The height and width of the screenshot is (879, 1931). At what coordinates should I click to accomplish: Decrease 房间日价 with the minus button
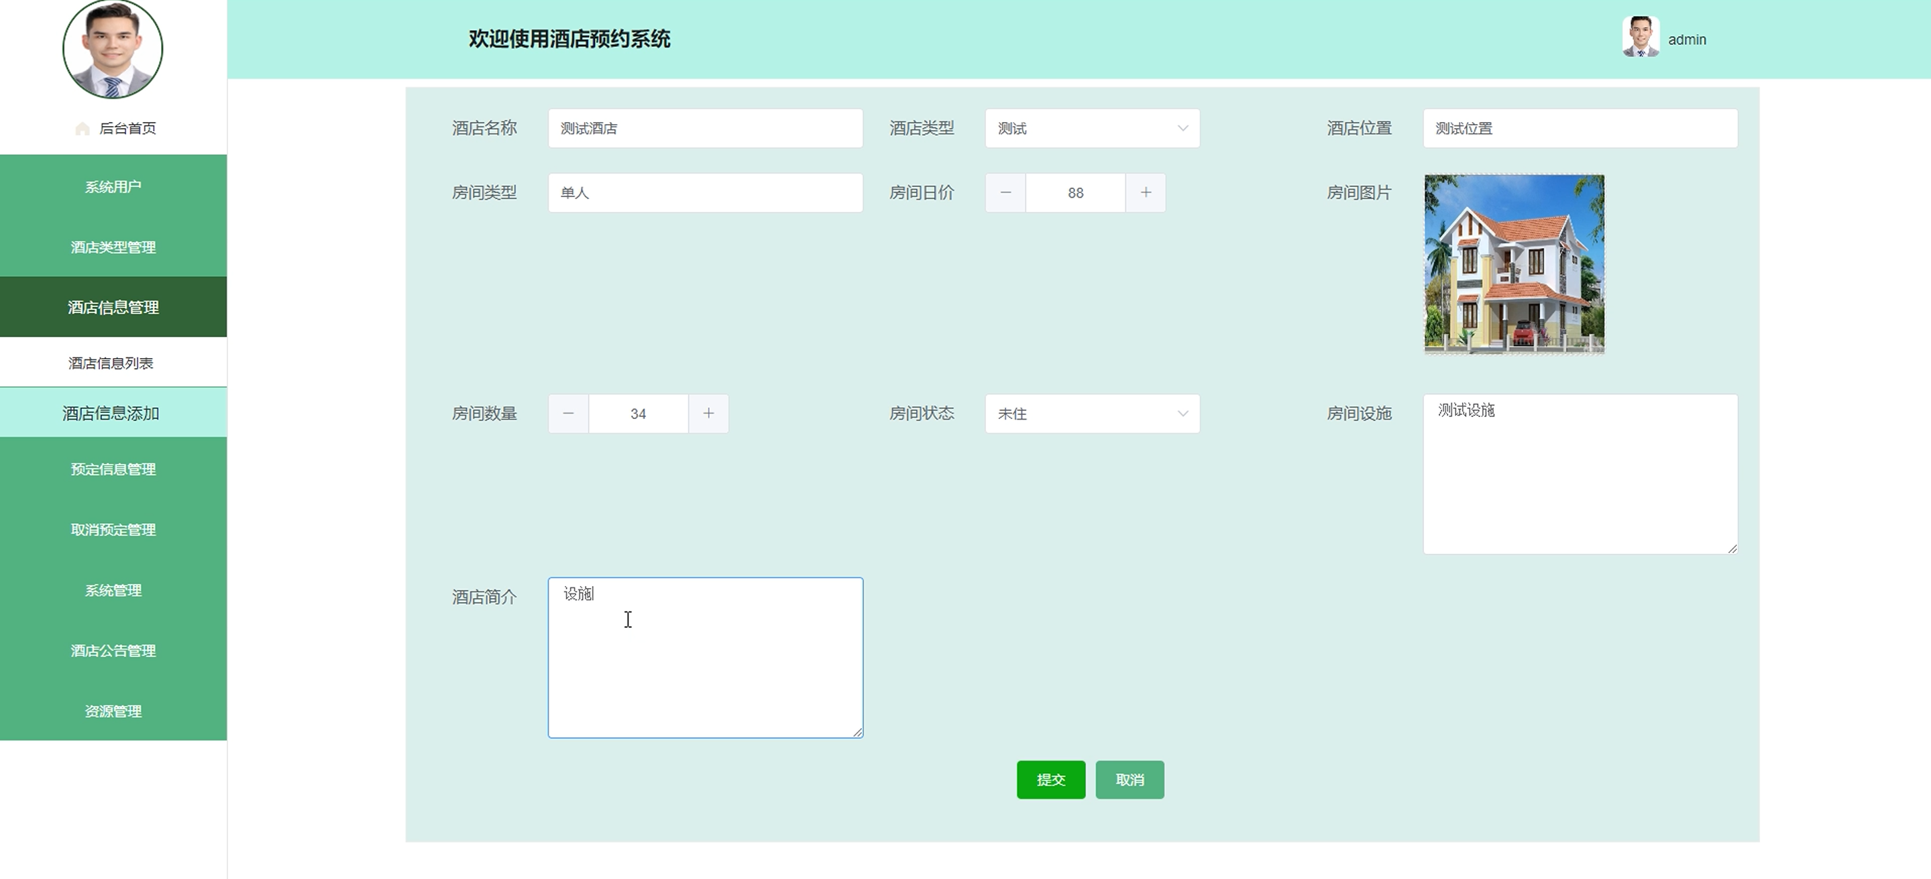tap(1005, 192)
